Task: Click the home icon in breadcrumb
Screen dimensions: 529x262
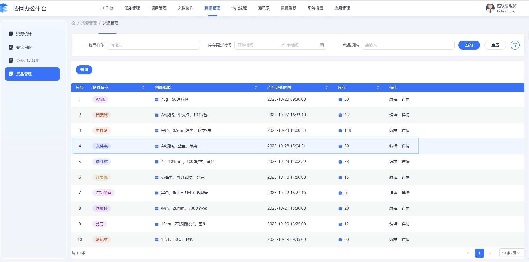Action: (x=73, y=23)
